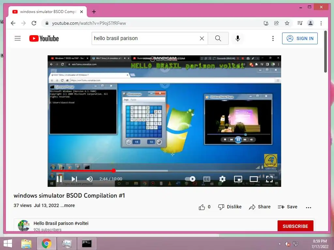Viewport: 334px width, 250px height.
Task: Select the windows simulator BSOD Compilation tab
Action: point(48,12)
